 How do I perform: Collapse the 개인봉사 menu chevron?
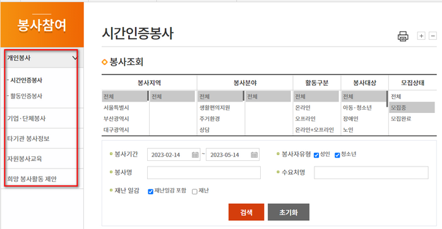[x=75, y=58]
